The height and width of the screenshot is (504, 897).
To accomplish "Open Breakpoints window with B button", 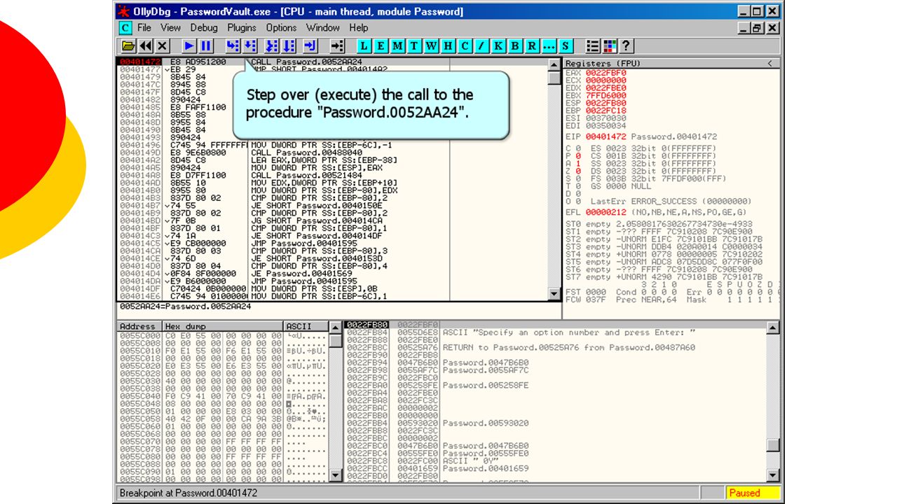I will click(516, 46).
